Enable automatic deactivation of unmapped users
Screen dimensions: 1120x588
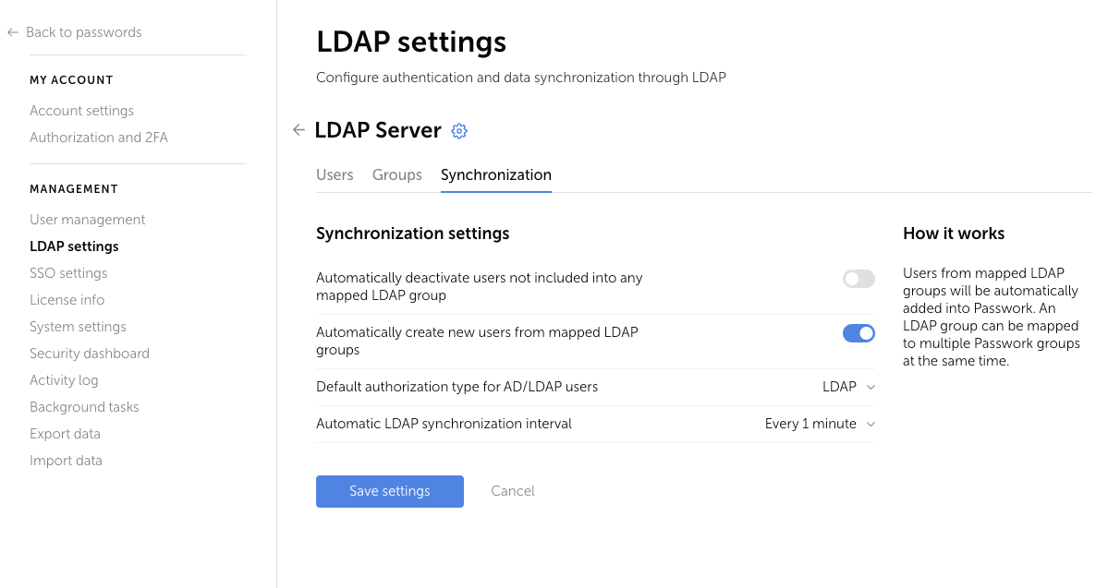(x=858, y=278)
